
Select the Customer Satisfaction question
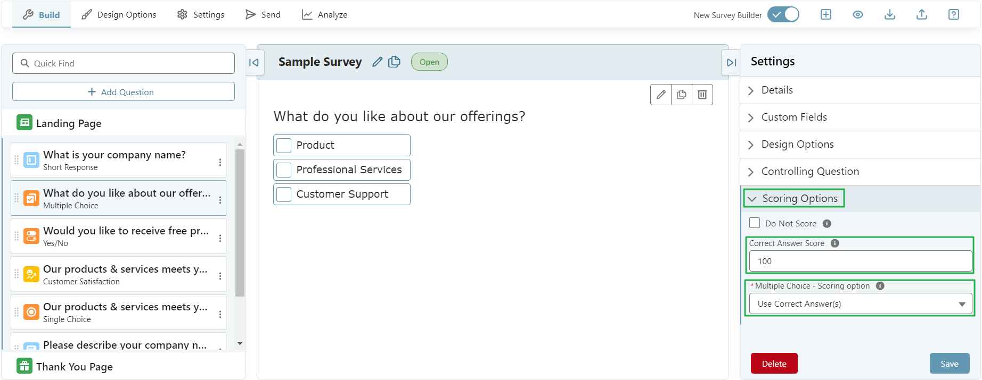118,274
